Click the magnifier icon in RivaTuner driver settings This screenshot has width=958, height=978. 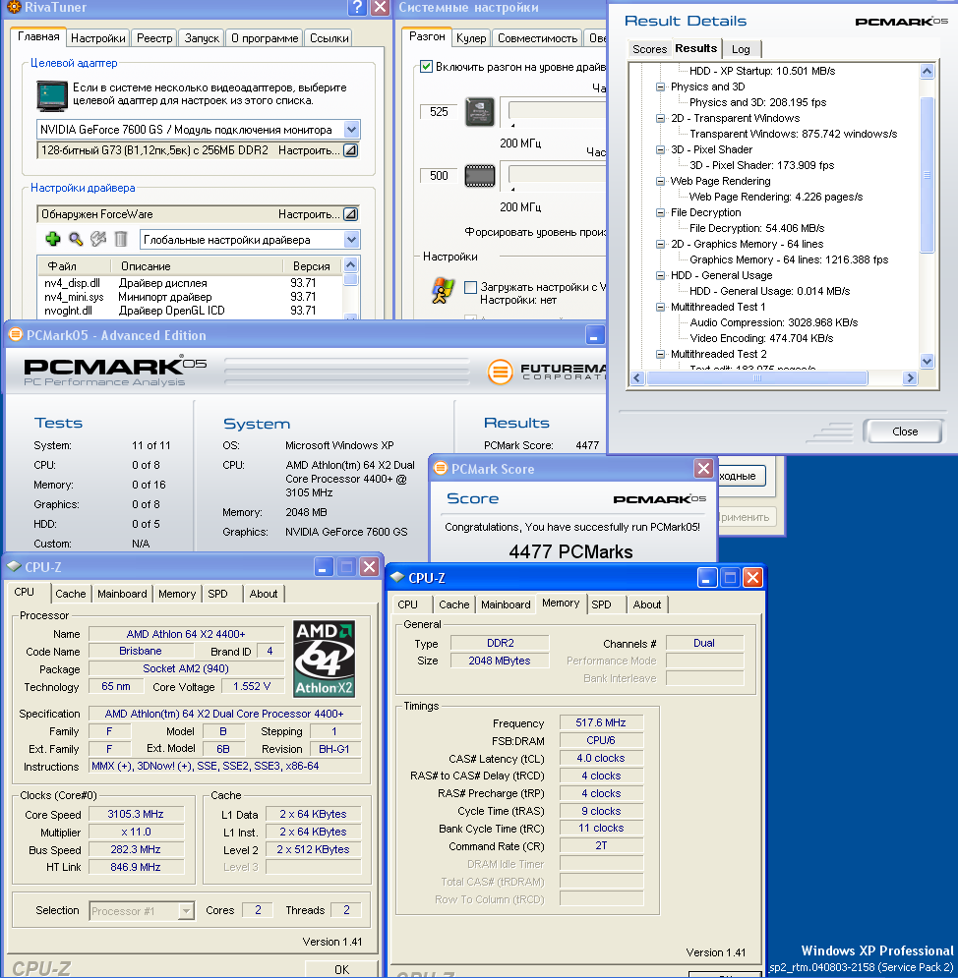pyautogui.click(x=76, y=239)
